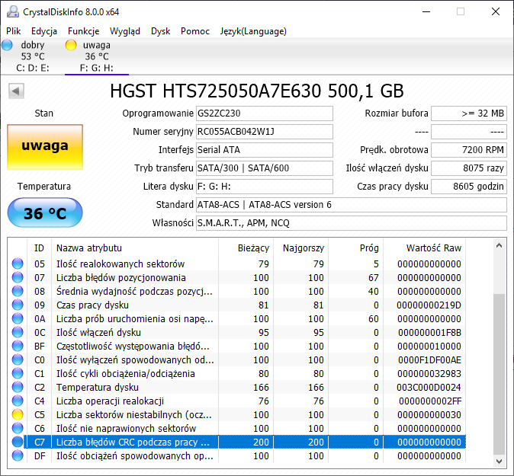Select the 'dobry' C: D: E: disk tab
Viewport: 514px width, 476px height.
point(33,56)
